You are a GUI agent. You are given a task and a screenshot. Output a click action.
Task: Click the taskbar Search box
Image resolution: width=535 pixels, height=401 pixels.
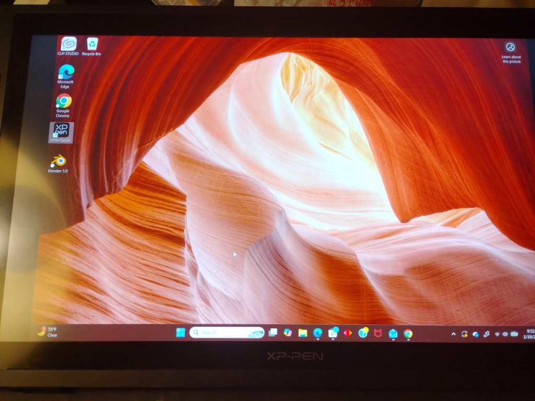tap(227, 333)
